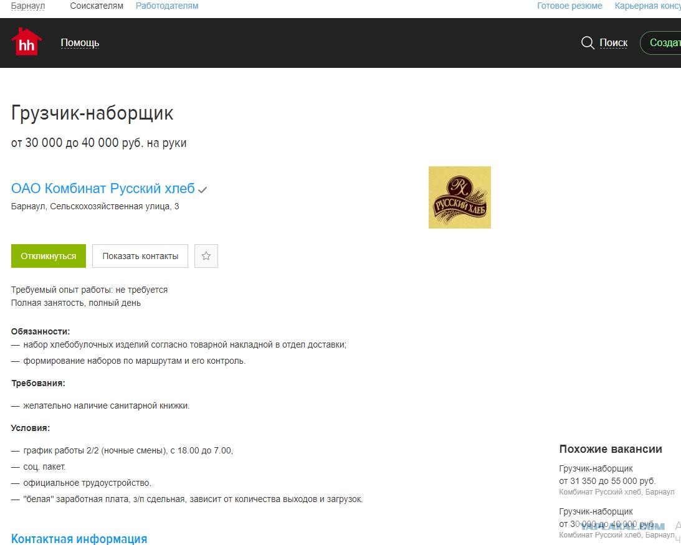The width and height of the screenshot is (681, 545).
Task: Open the Русский хлеб company logo
Action: click(x=459, y=197)
